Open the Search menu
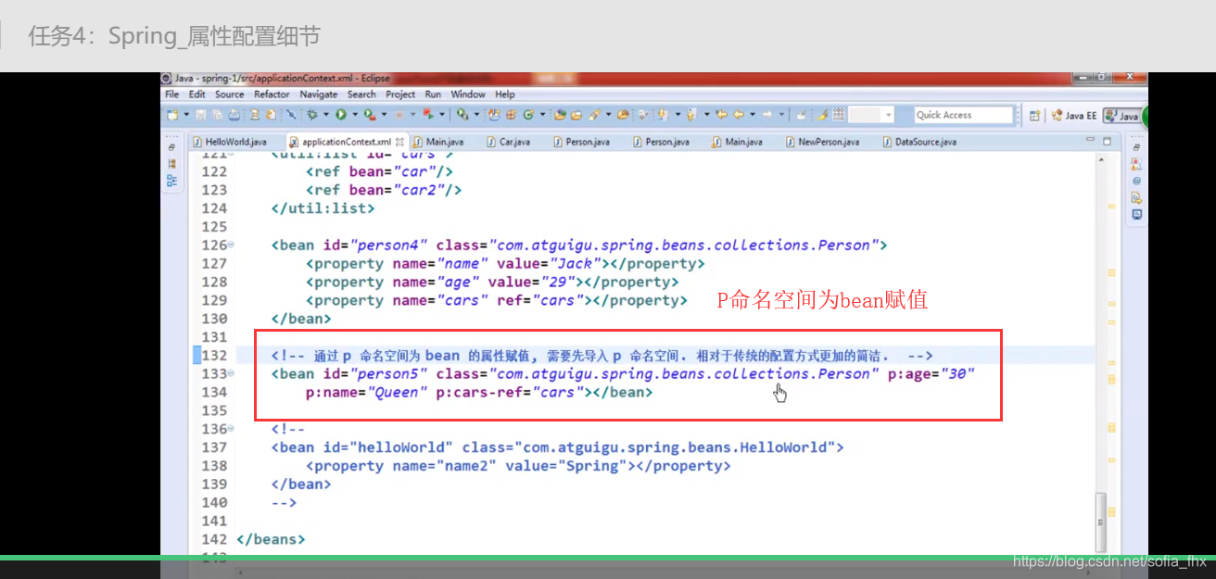The image size is (1216, 579). (x=361, y=94)
